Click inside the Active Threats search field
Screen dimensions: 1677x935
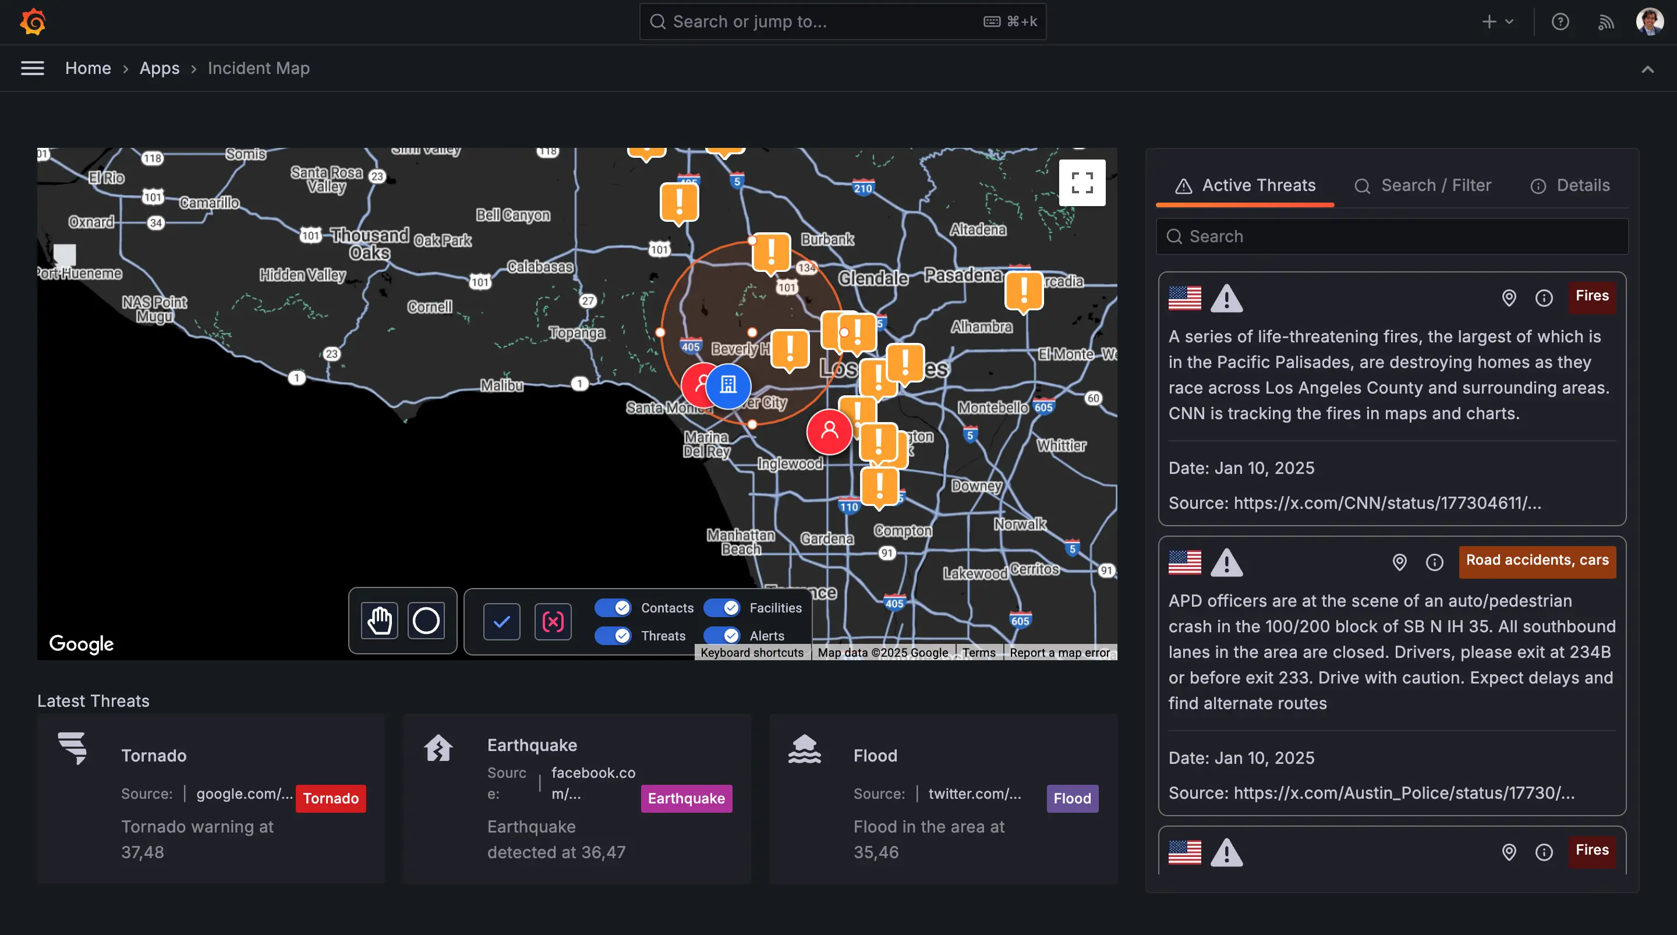[x=1392, y=236]
